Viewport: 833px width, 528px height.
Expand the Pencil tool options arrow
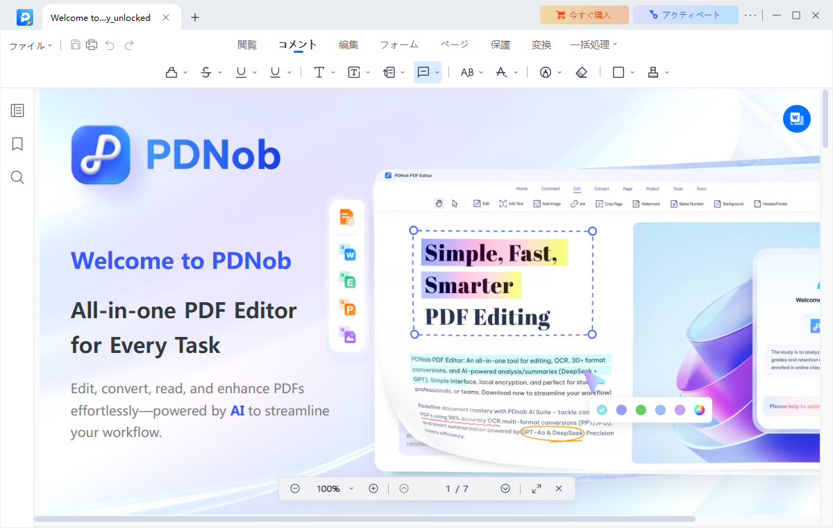pos(559,72)
